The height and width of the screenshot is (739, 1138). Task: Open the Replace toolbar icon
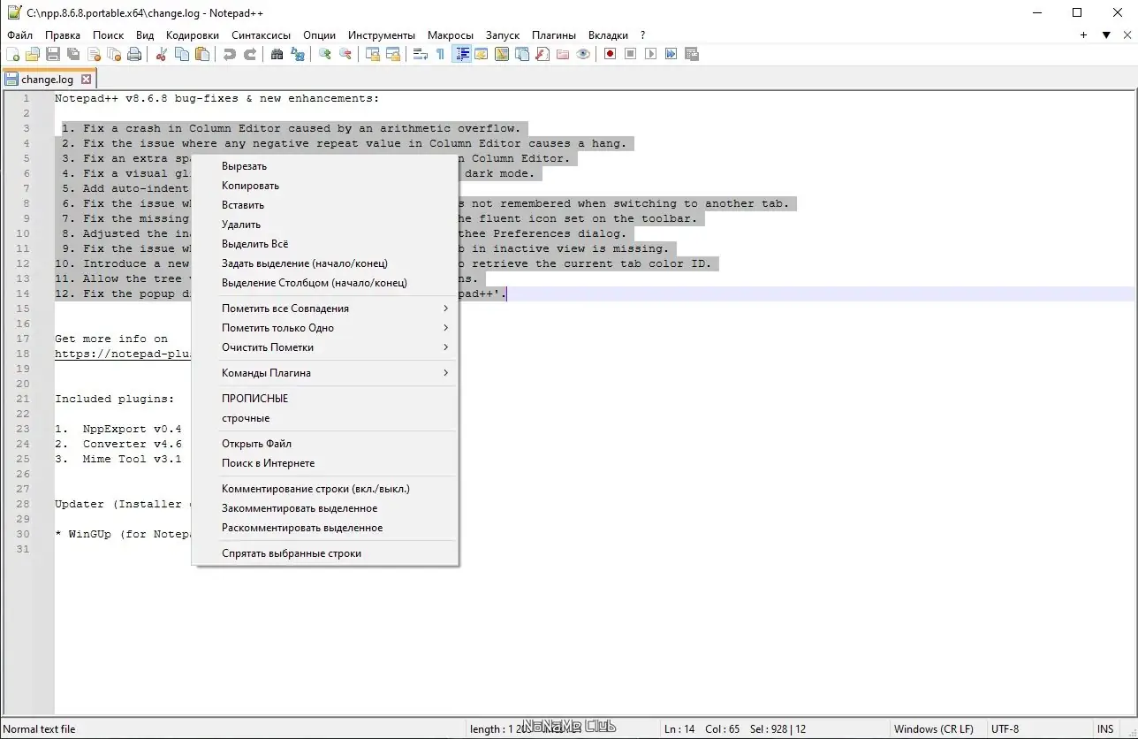298,54
